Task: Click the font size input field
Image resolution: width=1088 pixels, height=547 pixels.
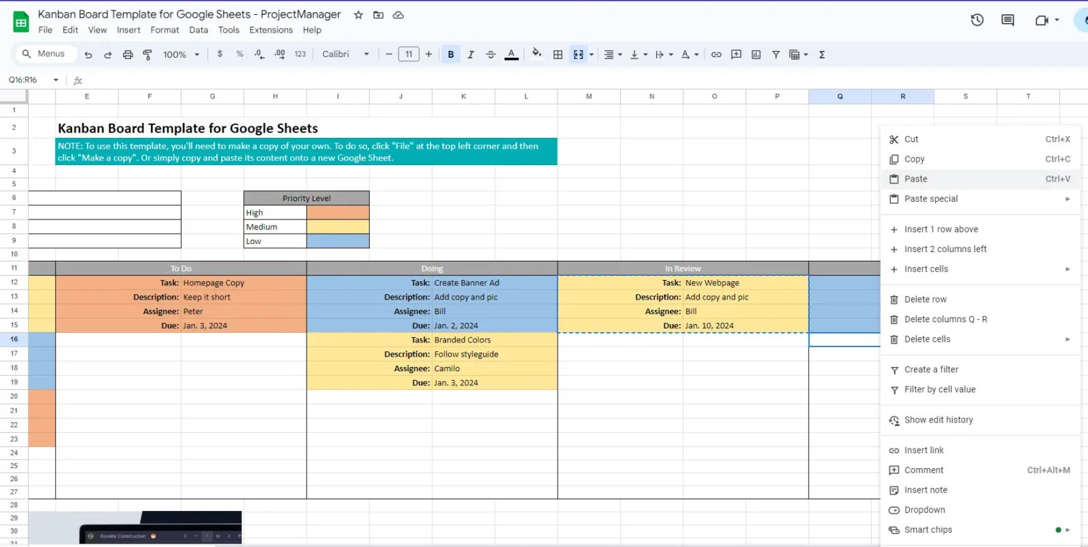Action: 409,54
